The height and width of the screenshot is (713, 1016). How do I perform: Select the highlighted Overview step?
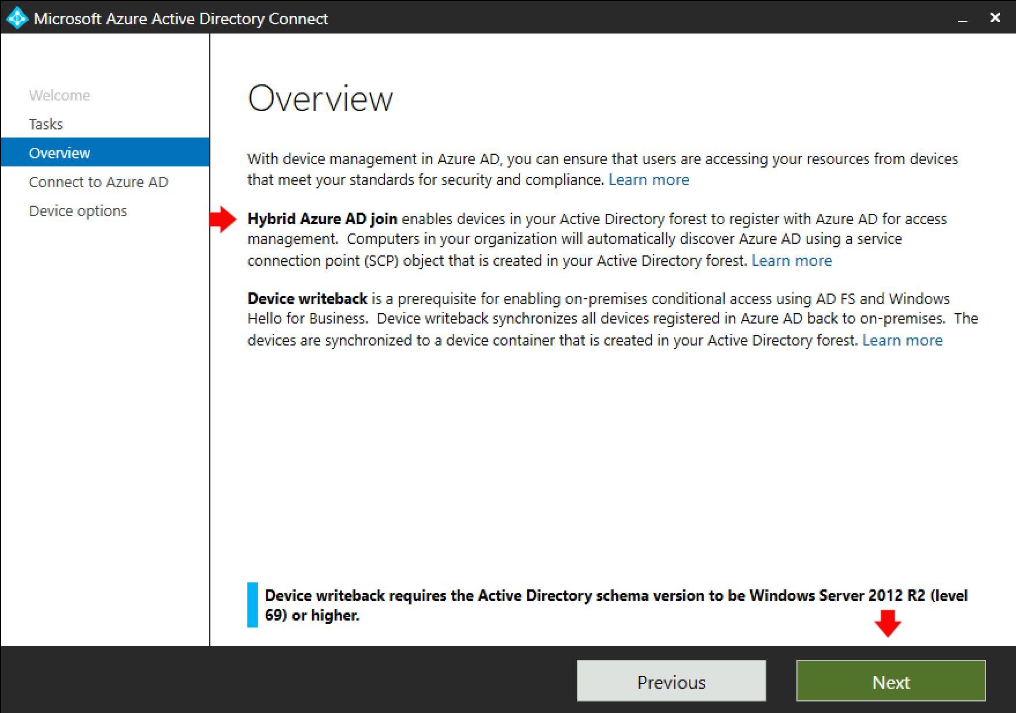click(60, 153)
